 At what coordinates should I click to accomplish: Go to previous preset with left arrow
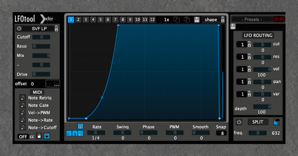(x=276, y=19)
